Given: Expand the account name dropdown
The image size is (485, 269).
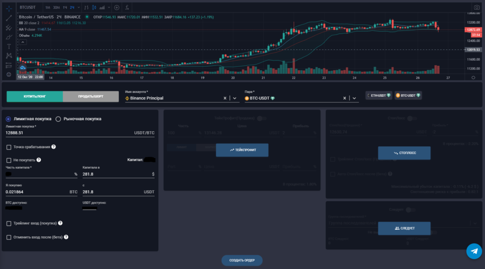Looking at the screenshot, I should point(235,98).
